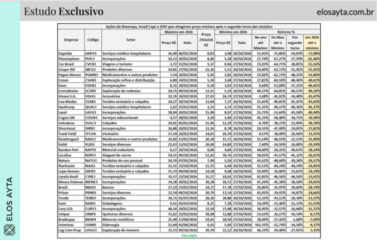This screenshot has height=240, width=377.
Task: Click the 'LOGG3' ticker cell
Action: 93,230
